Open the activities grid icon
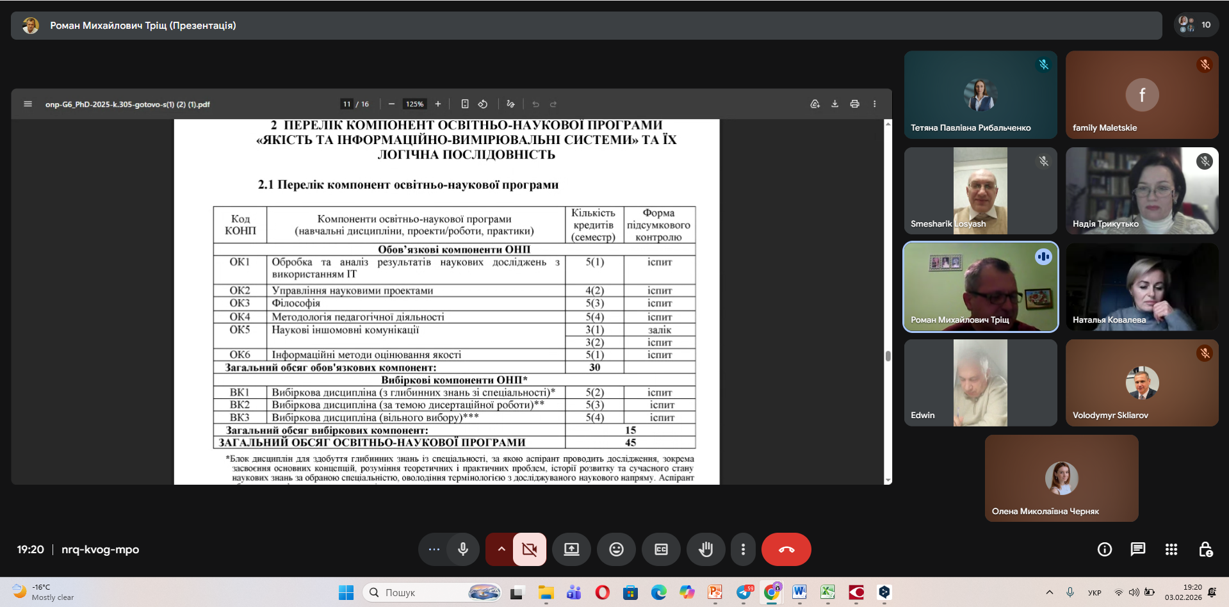 [x=1171, y=549]
